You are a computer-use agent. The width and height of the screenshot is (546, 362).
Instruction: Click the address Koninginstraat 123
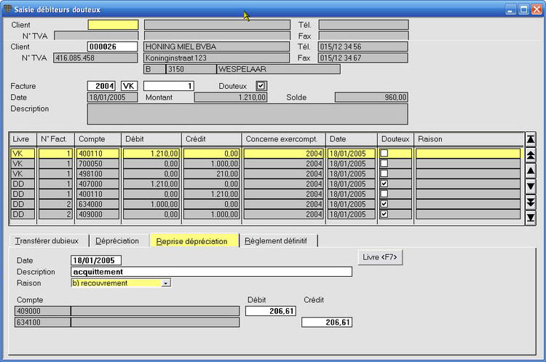point(216,58)
